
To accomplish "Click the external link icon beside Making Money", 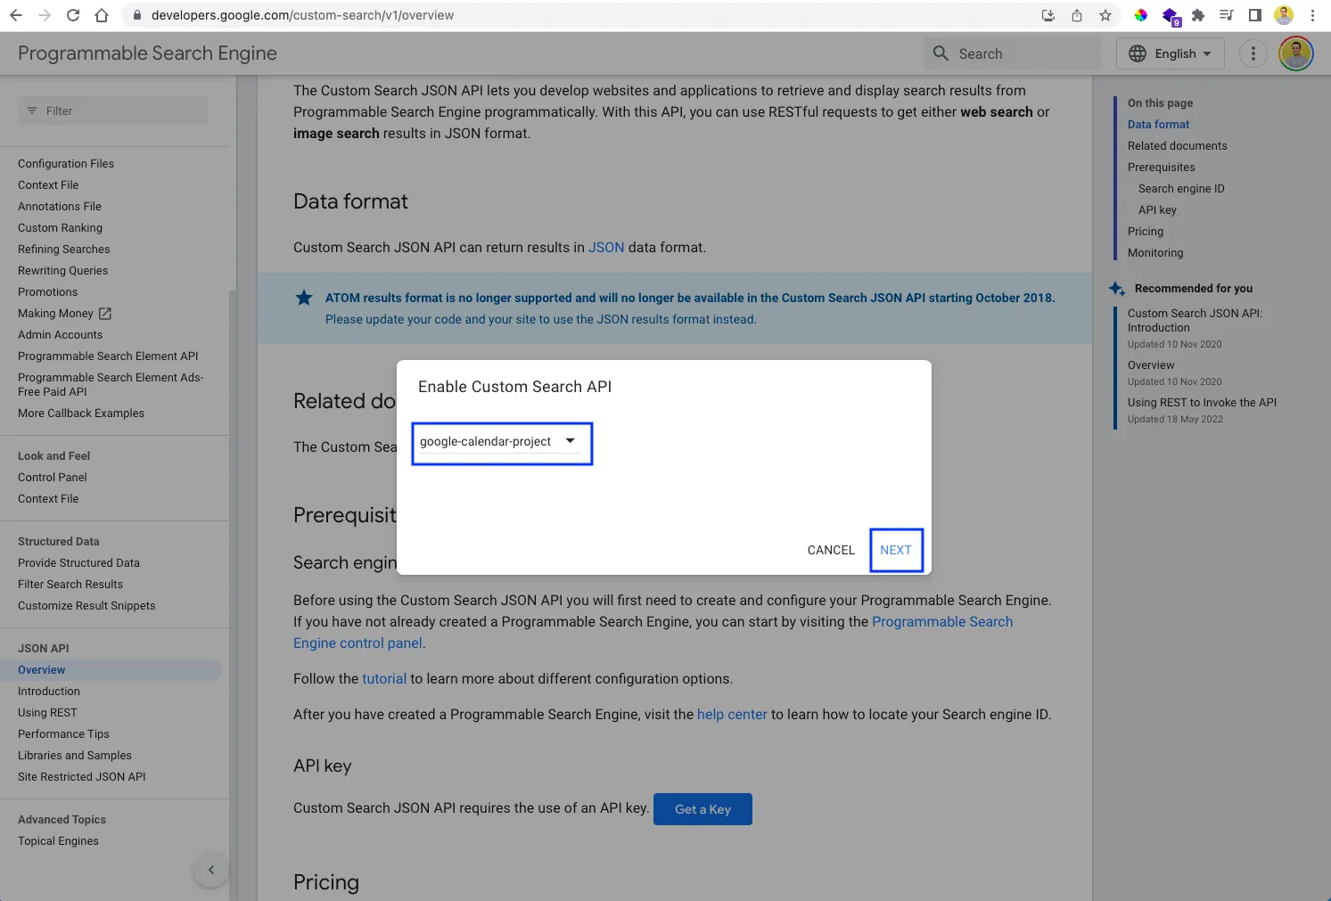I will coord(105,314).
